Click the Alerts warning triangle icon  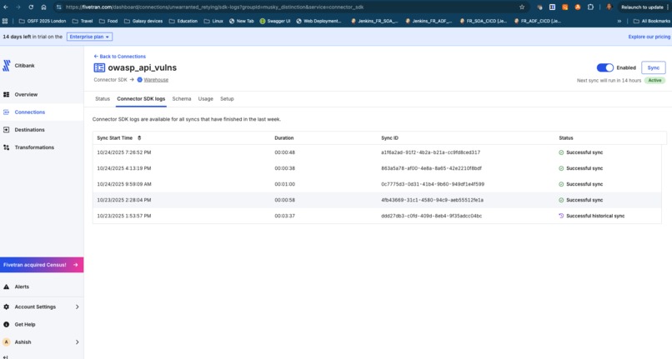[6, 287]
